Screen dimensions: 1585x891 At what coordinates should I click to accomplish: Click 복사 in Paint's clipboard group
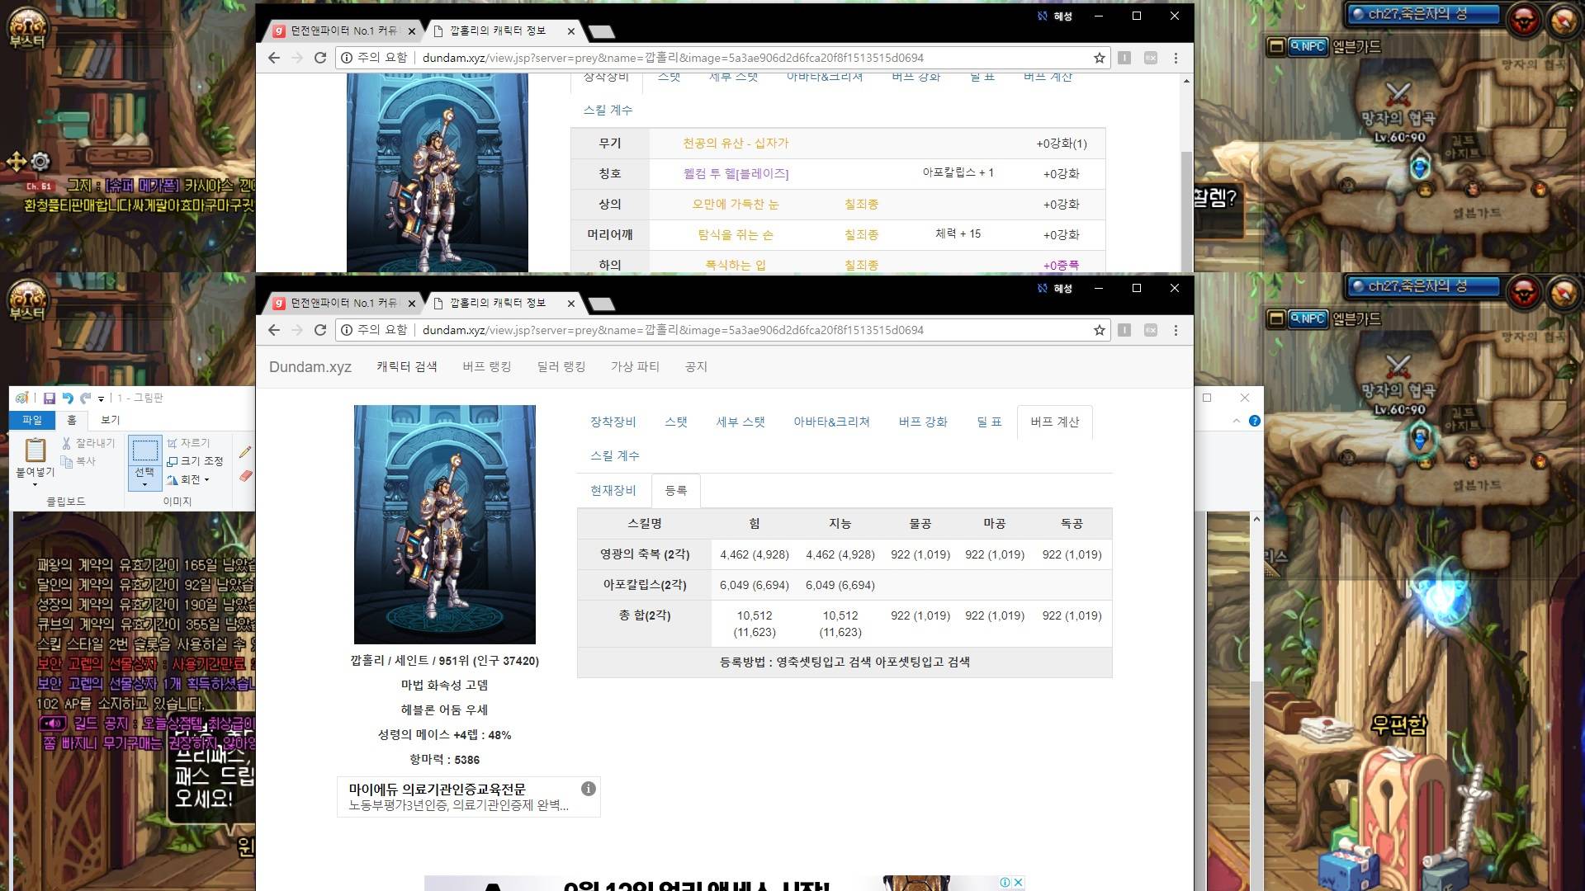(x=79, y=461)
